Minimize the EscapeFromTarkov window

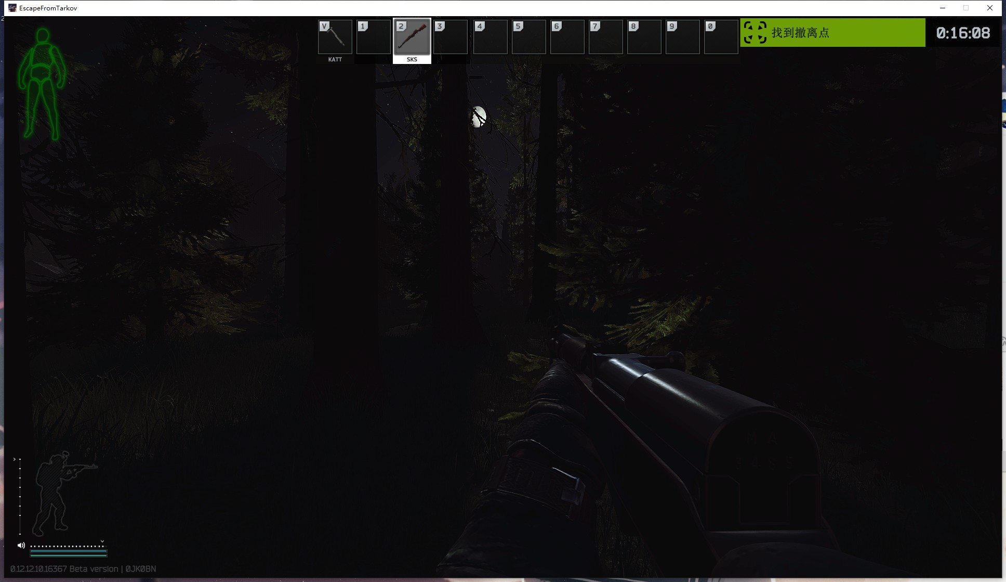click(943, 8)
